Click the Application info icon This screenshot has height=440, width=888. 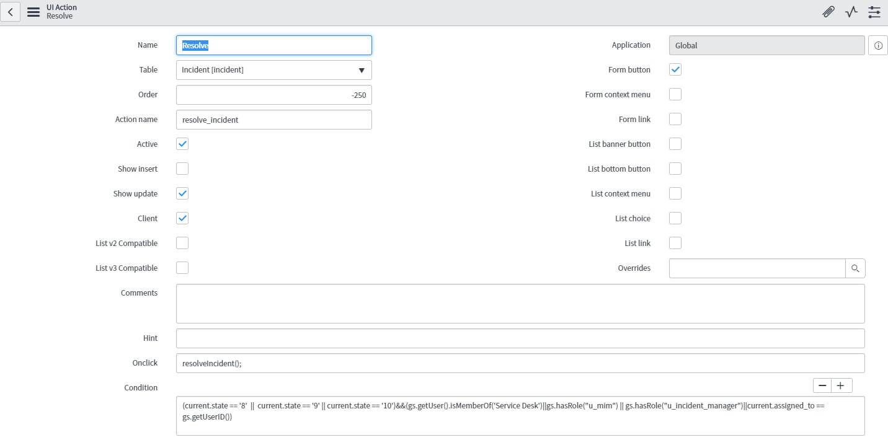(x=878, y=45)
